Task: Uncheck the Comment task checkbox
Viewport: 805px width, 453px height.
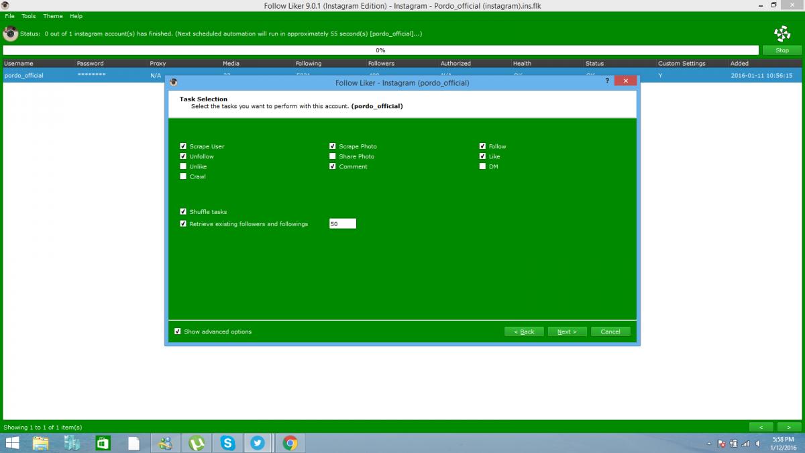Action: point(333,166)
